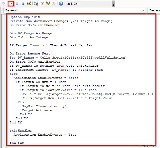Click the If Target.Count > 1 line

(51, 45)
